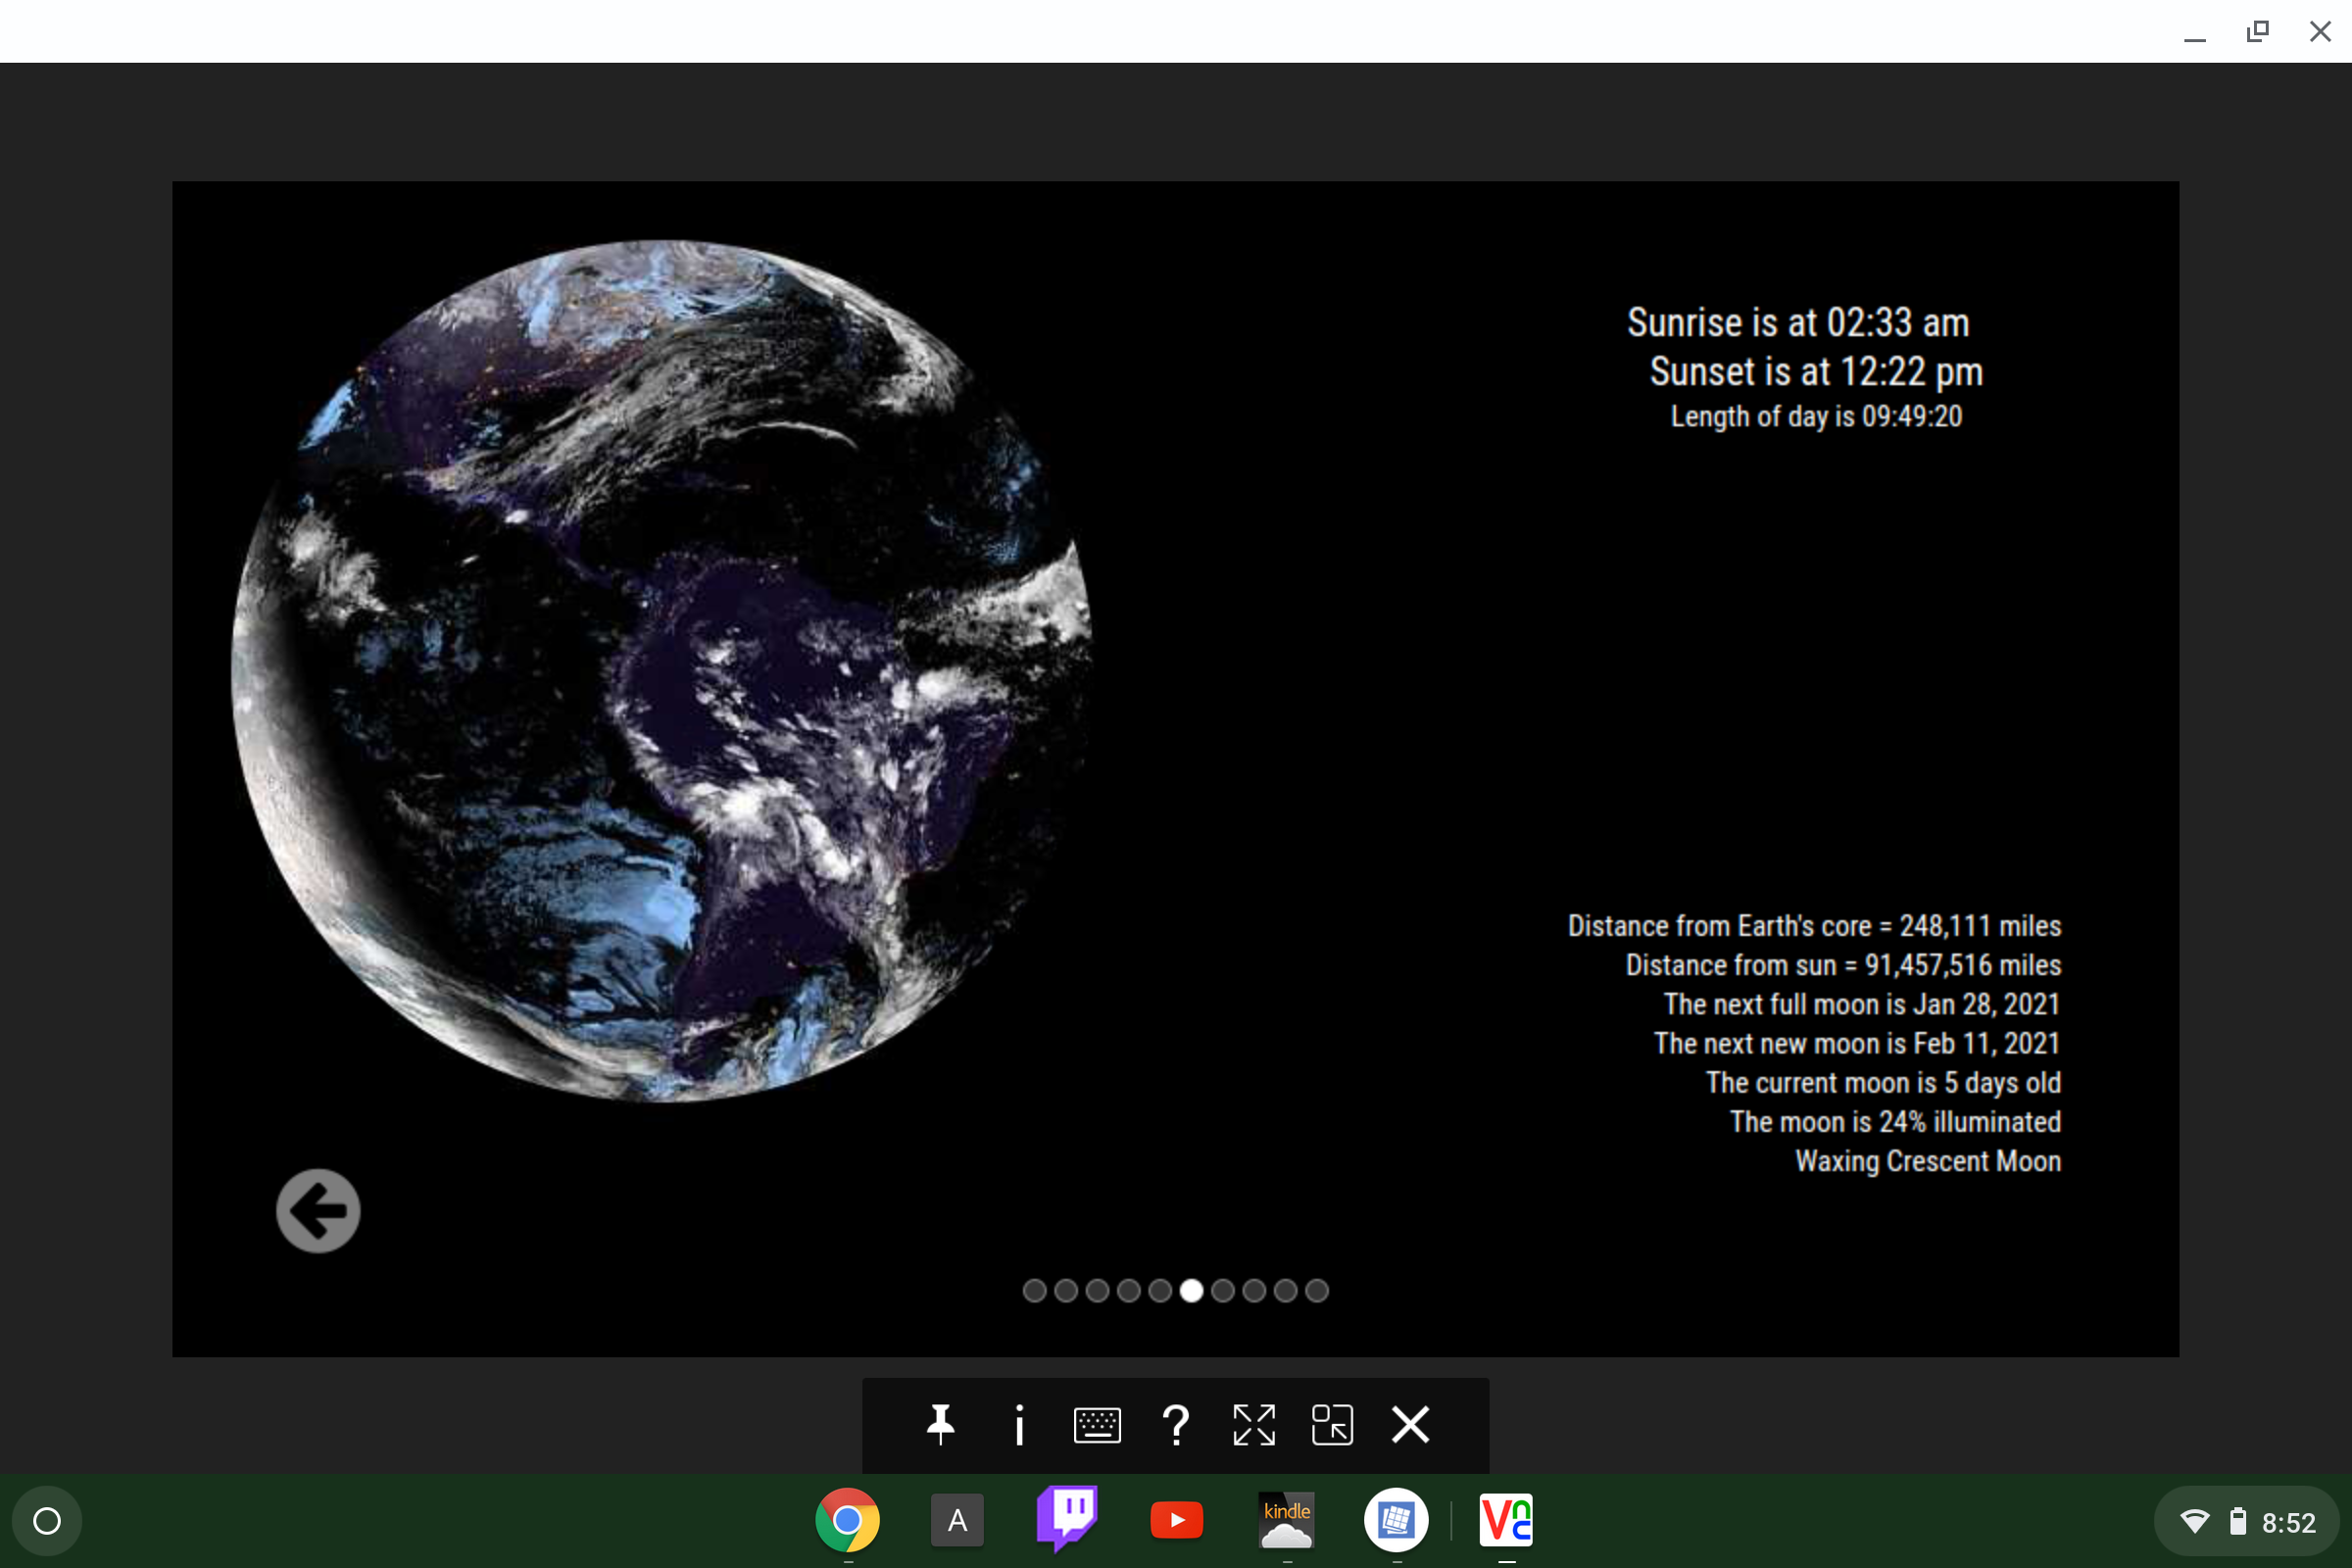Select the seventh page indicator dot
Viewport: 2352px width, 1568px height.
[1223, 1291]
